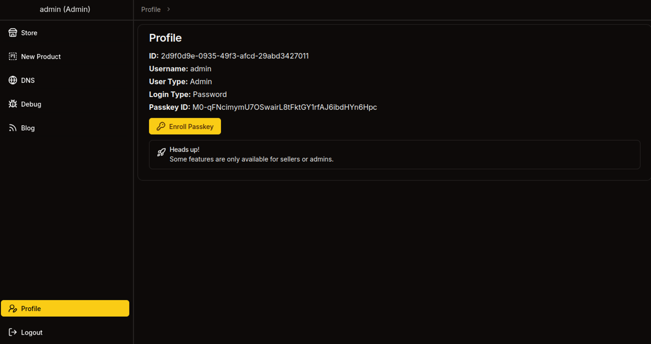Screen dimensions: 651x344
Task: Click the rocket icon beside Heads up
Action: 161,152
